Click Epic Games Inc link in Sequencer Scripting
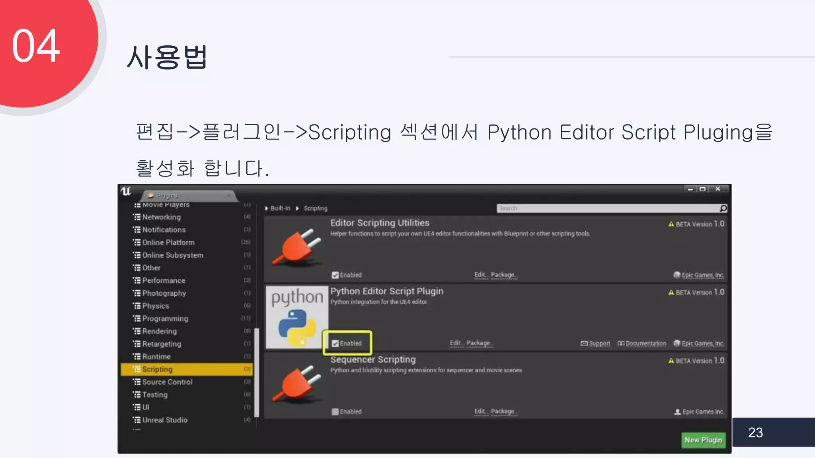Image resolution: width=815 pixels, height=458 pixels. pos(703,412)
